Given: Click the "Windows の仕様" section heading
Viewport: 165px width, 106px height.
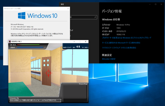Looking at the screenshot, I should pyautogui.click(x=111, y=20).
